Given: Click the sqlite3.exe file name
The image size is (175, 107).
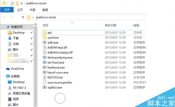Looking at the screenshot, I should point(55,88).
